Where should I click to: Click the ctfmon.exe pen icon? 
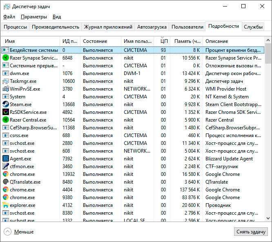(x=6, y=167)
